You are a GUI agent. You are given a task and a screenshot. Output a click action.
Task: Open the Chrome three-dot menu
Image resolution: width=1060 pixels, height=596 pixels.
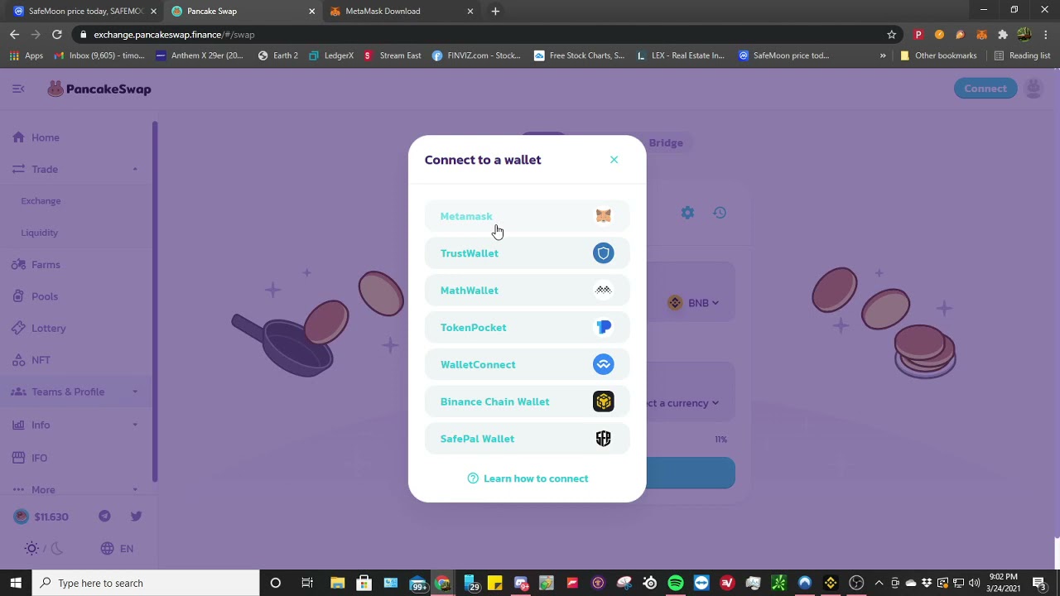coord(1046,35)
